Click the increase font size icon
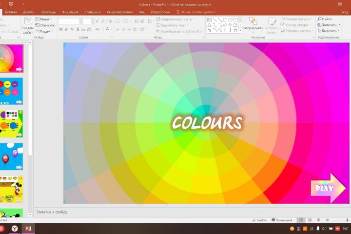 tap(97, 21)
